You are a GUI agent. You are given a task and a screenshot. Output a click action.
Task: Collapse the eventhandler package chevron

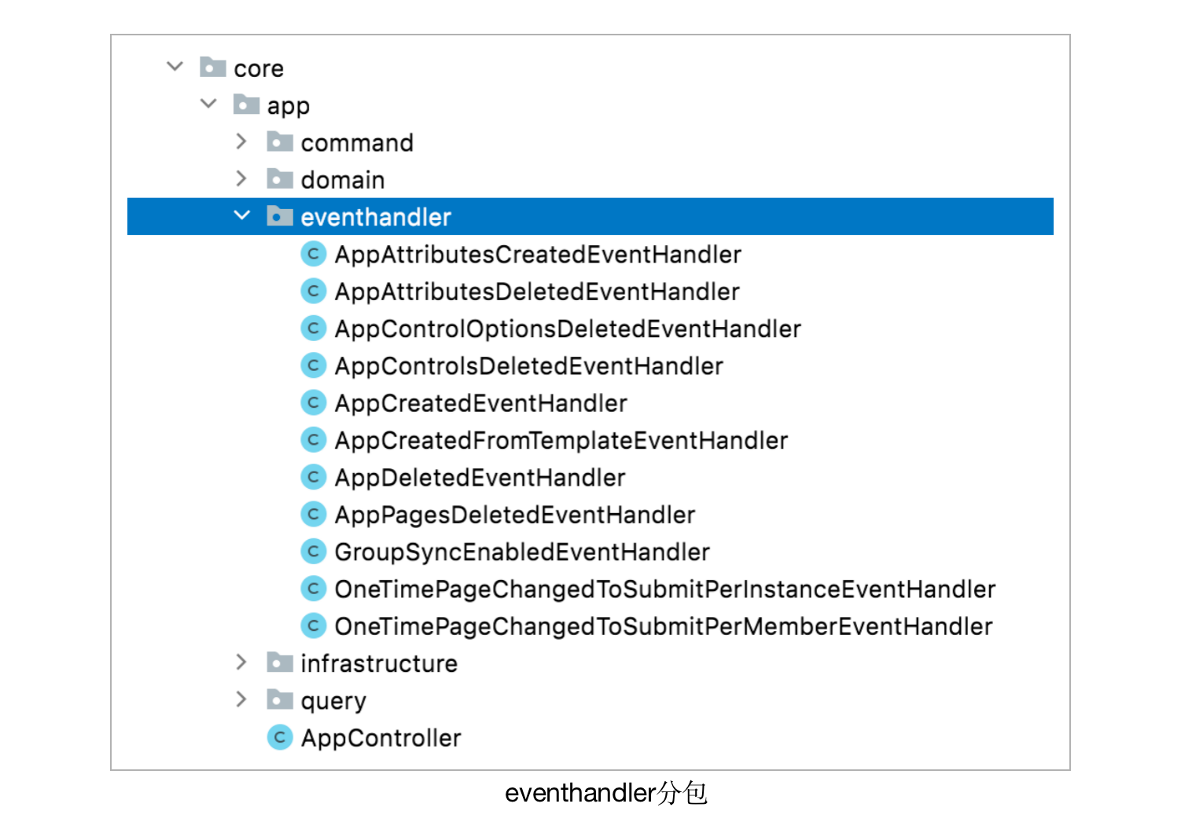coord(242,215)
